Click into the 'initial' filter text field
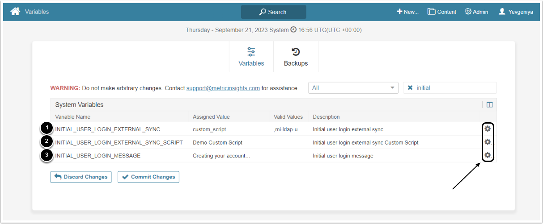The image size is (543, 224). [x=454, y=88]
